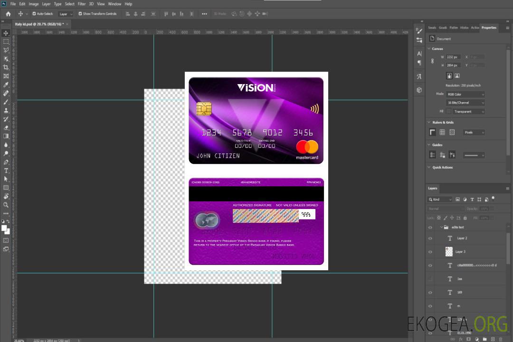Hide the 'm' text layer

[430, 306]
